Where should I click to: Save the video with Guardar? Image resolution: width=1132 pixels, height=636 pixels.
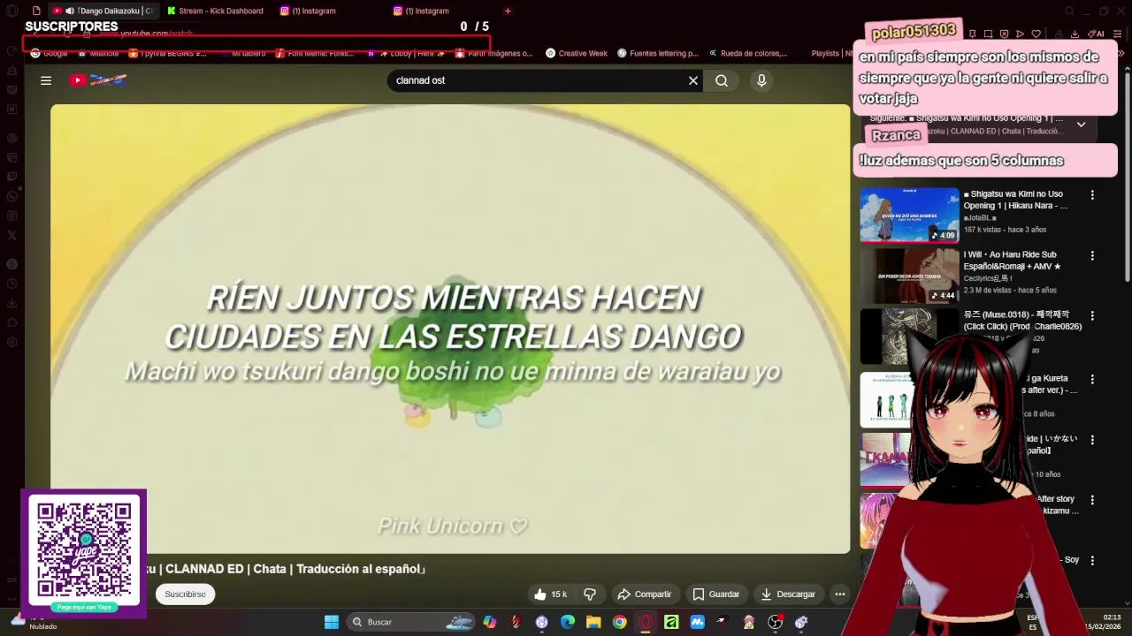[x=716, y=594]
